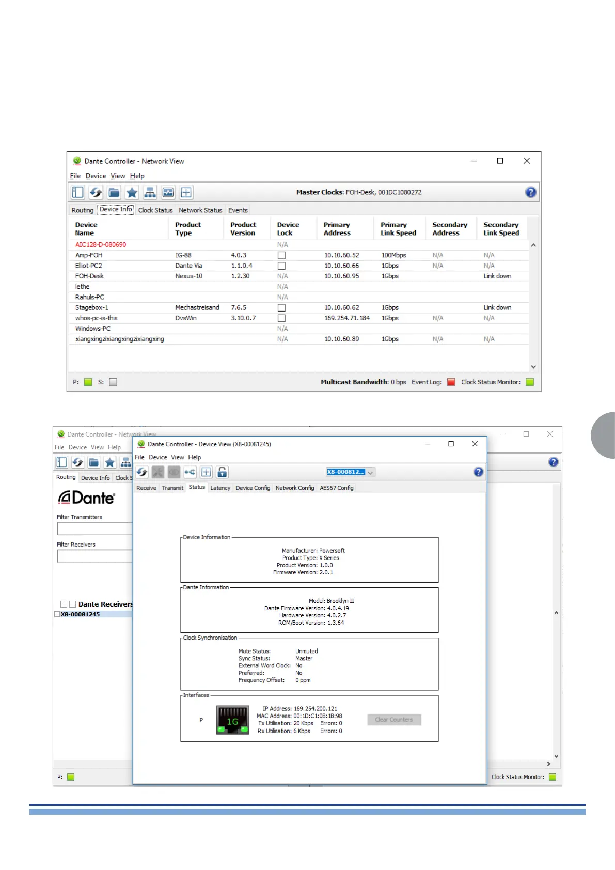
Task: Click the star preset icon in background Network View
Action: pos(110,462)
